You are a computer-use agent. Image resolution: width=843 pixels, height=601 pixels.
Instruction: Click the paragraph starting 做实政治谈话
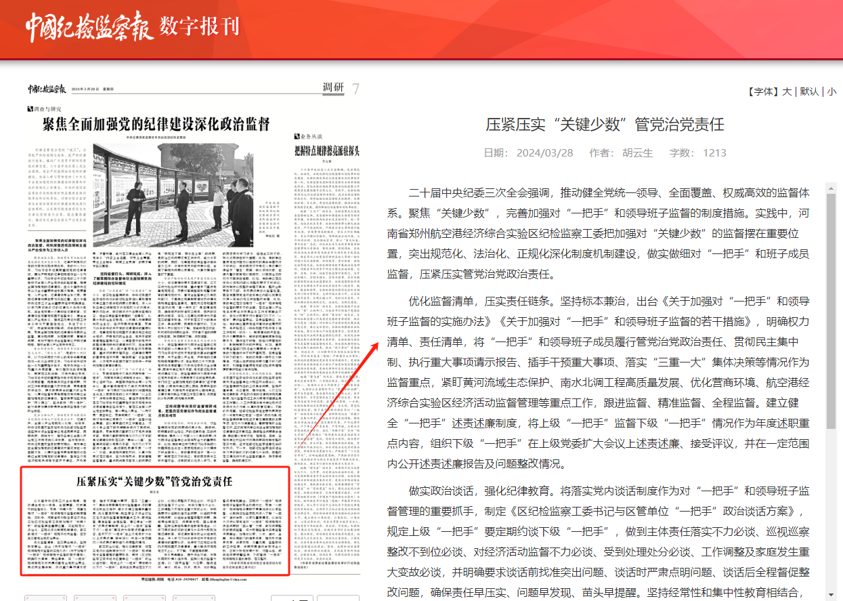point(598,542)
